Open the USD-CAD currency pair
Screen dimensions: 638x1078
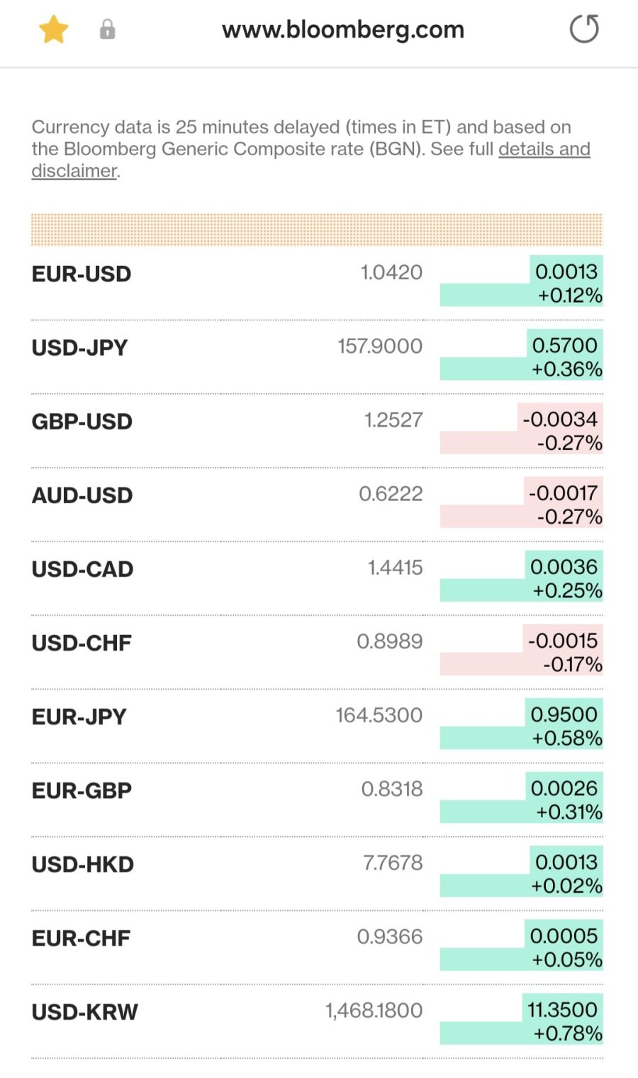pyautogui.click(x=83, y=569)
